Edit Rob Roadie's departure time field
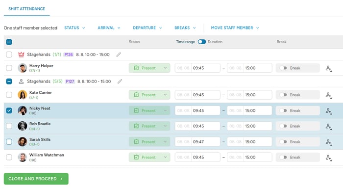Screen dimensions: 343x189 coord(258,126)
